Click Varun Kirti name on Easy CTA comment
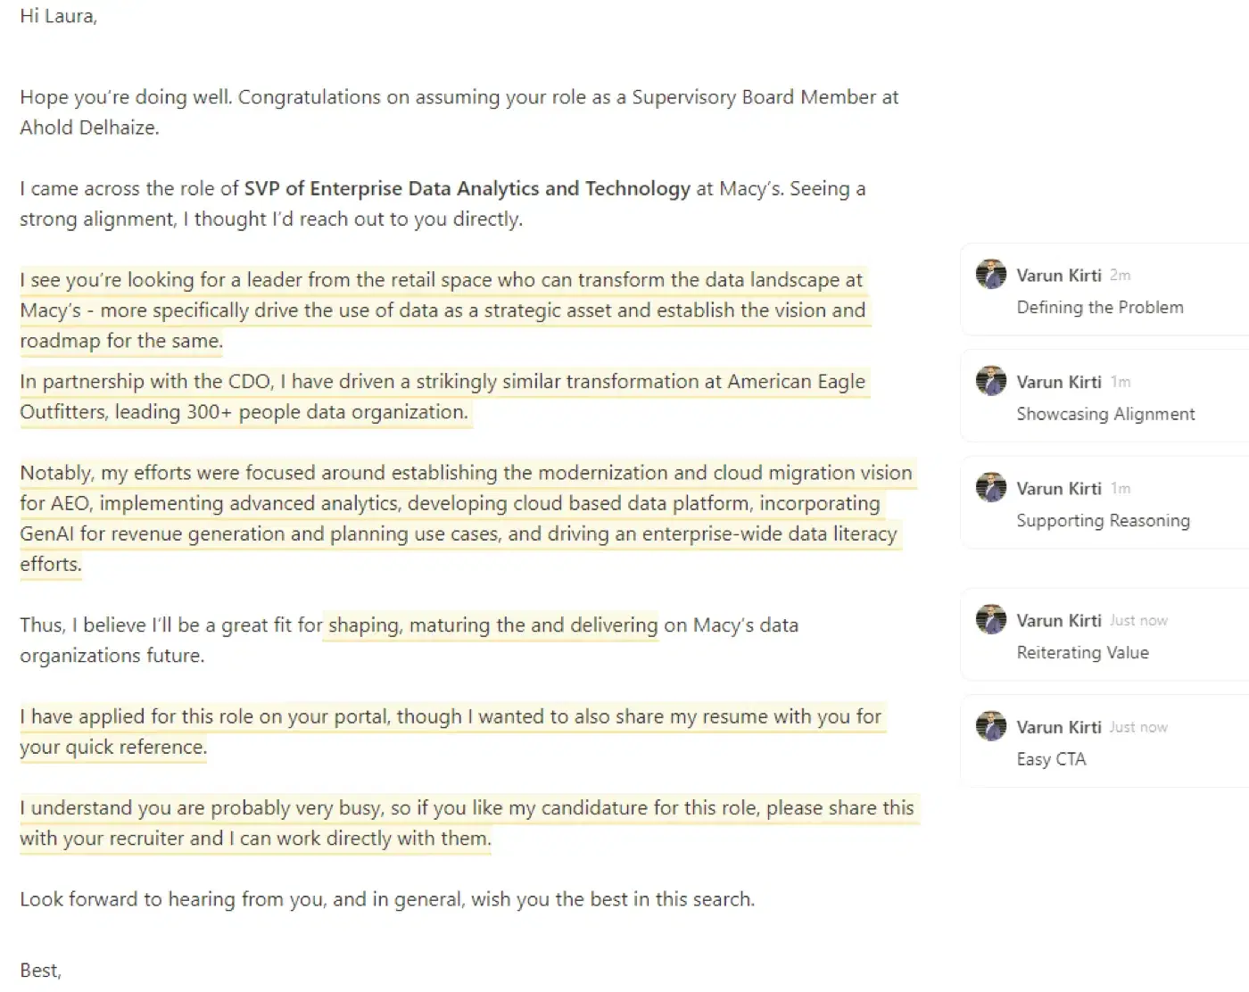1249x992 pixels. tap(1059, 727)
